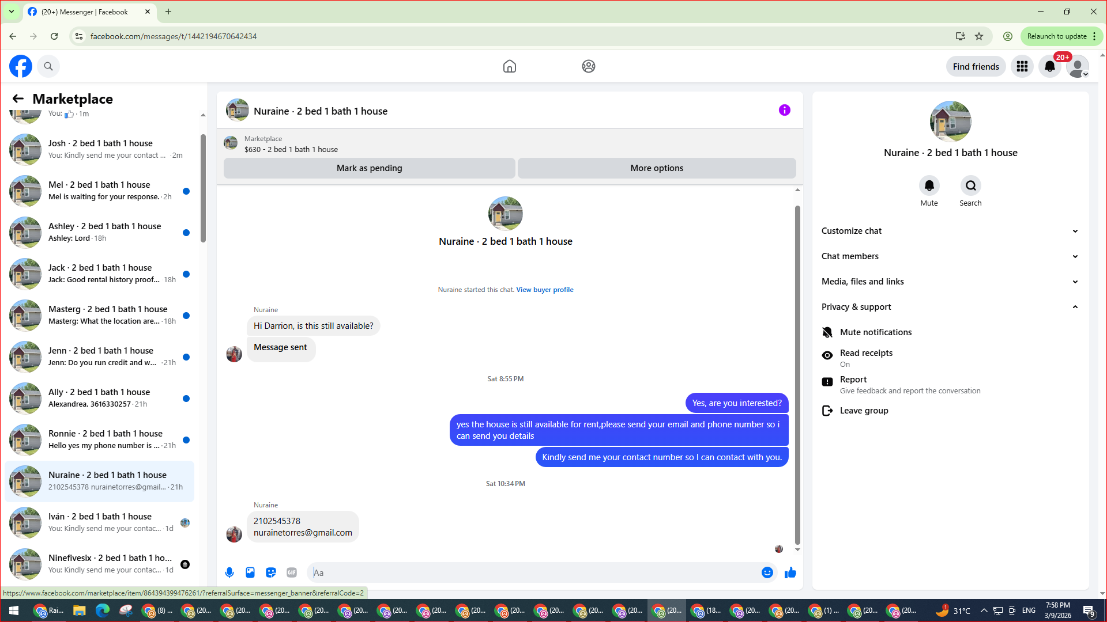Mute the chat with the bell button

929,186
